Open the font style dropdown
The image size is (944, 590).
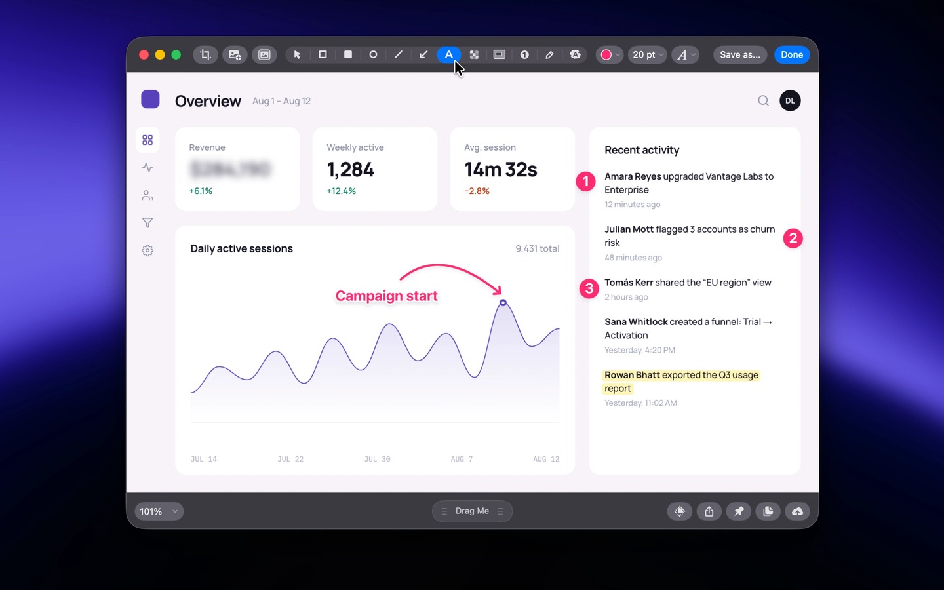(685, 55)
